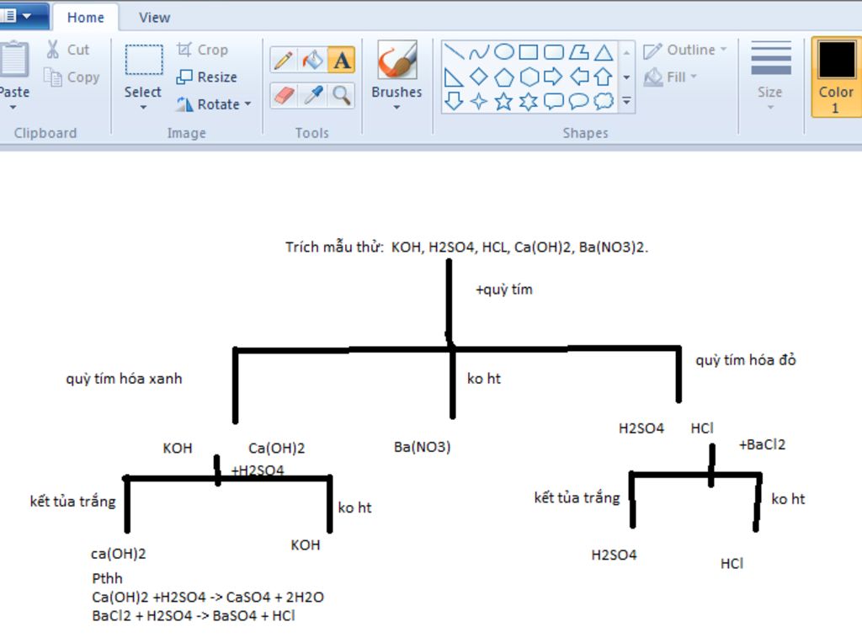The height and width of the screenshot is (643, 862).
Task: Click the Resize button
Action: [207, 77]
